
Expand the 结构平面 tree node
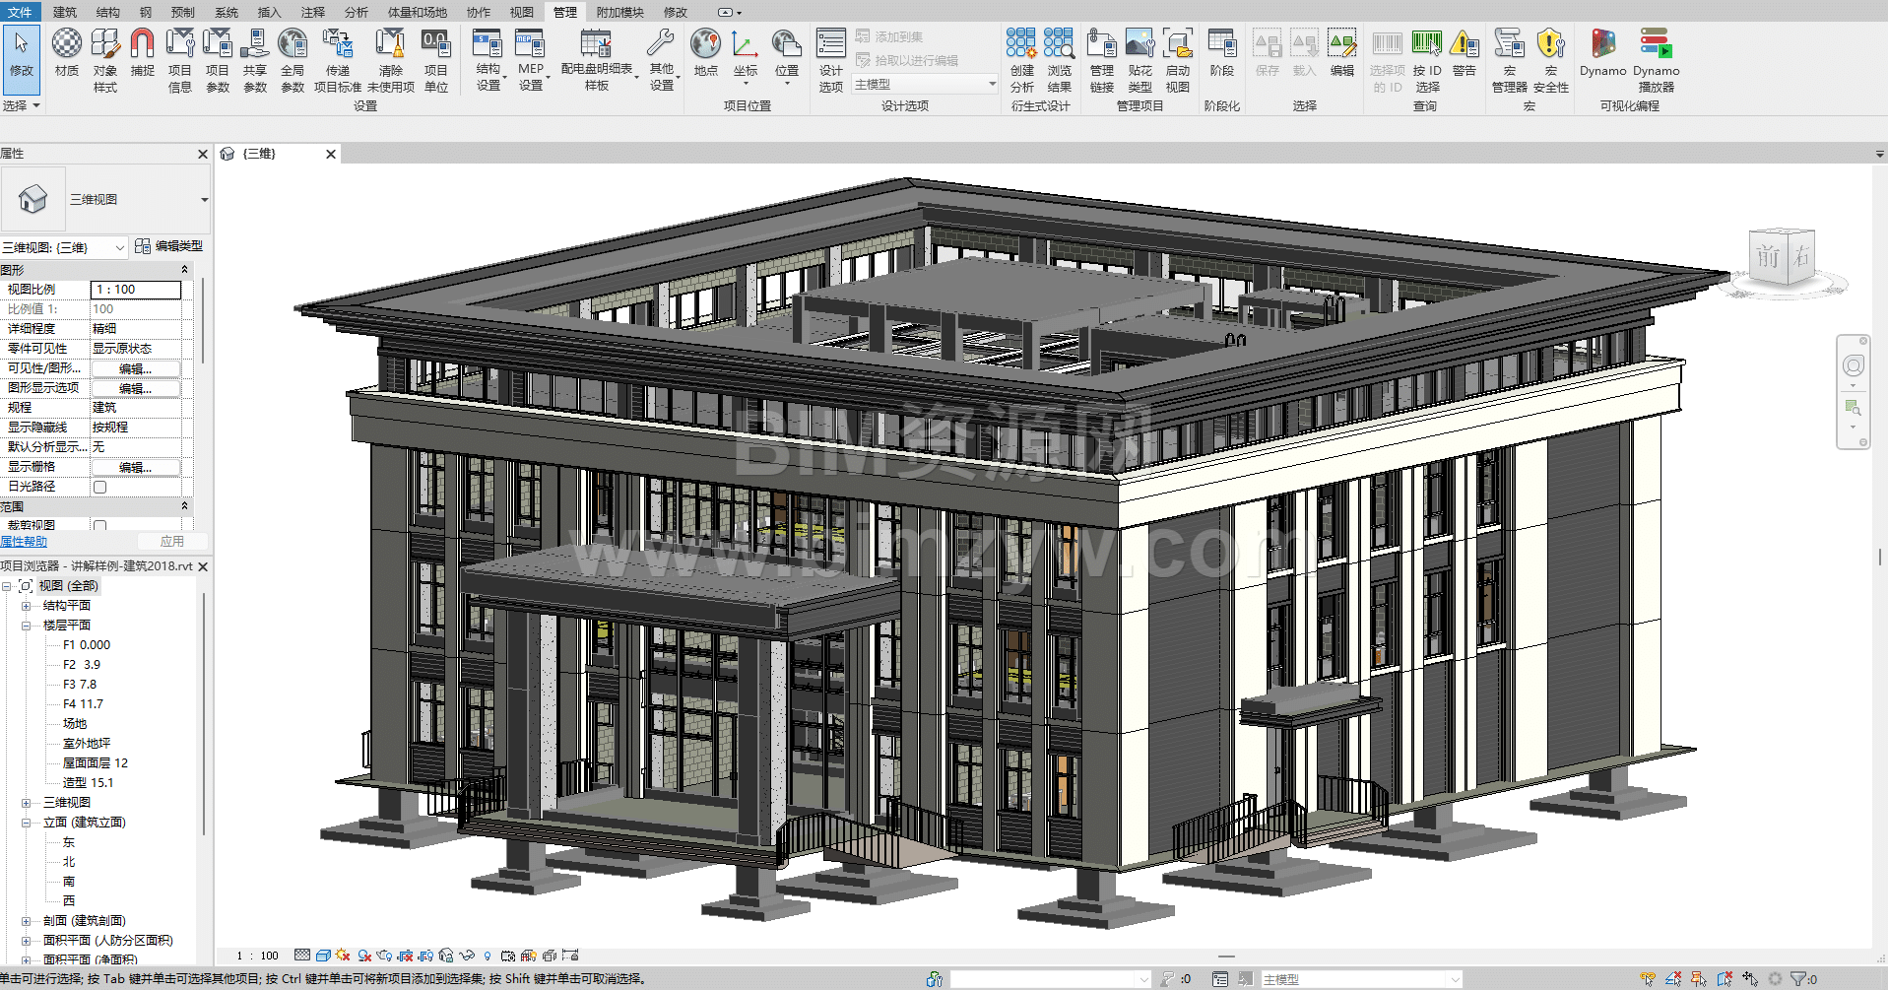[x=27, y=606]
